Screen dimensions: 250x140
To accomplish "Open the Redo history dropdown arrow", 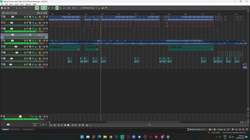I will [33, 8].
